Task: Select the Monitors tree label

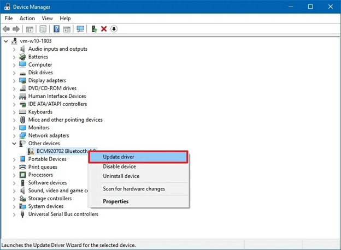Action: [39, 128]
